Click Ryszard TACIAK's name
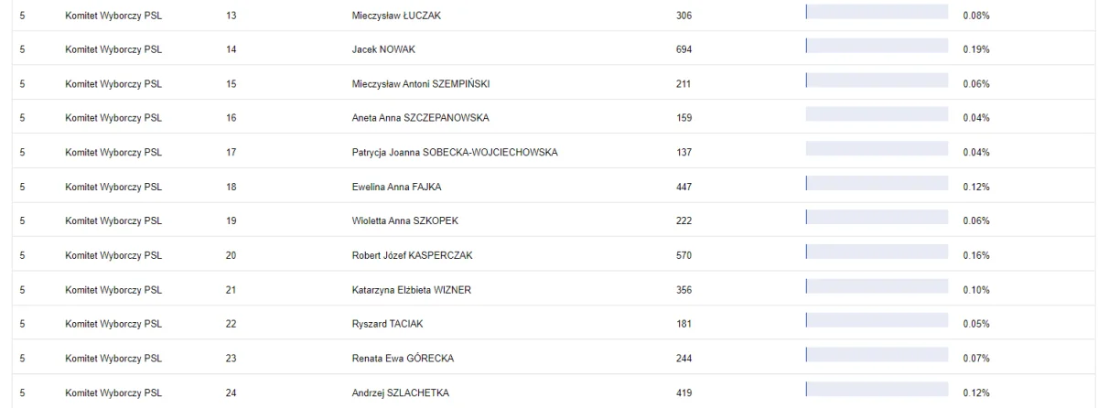 pyautogui.click(x=389, y=326)
